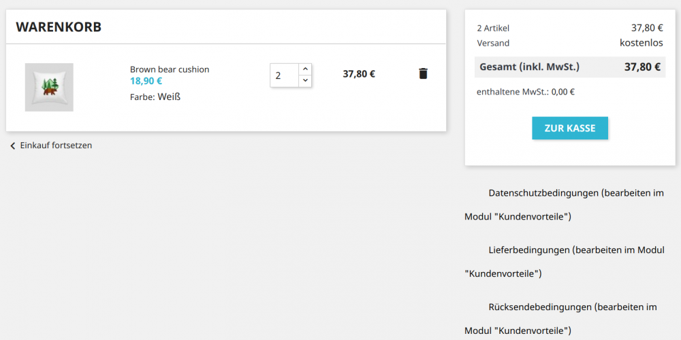The image size is (681, 340).
Task: Click the Datenschutzbedingungen text block
Action: coord(564,205)
